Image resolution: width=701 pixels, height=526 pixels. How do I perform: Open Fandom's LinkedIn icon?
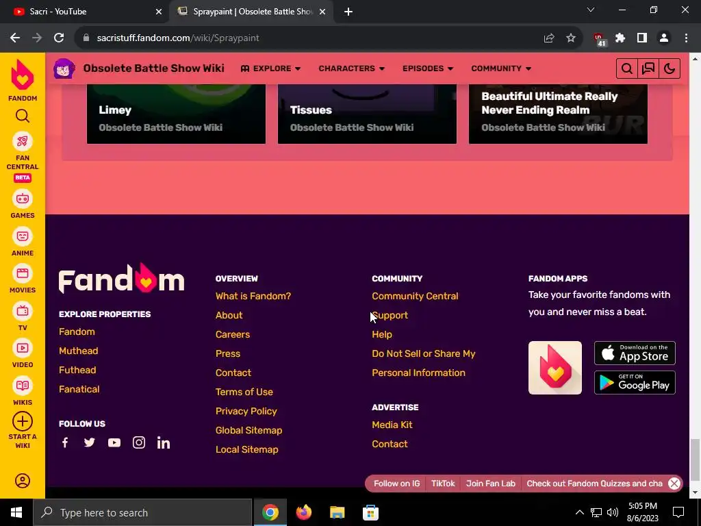[x=163, y=442]
